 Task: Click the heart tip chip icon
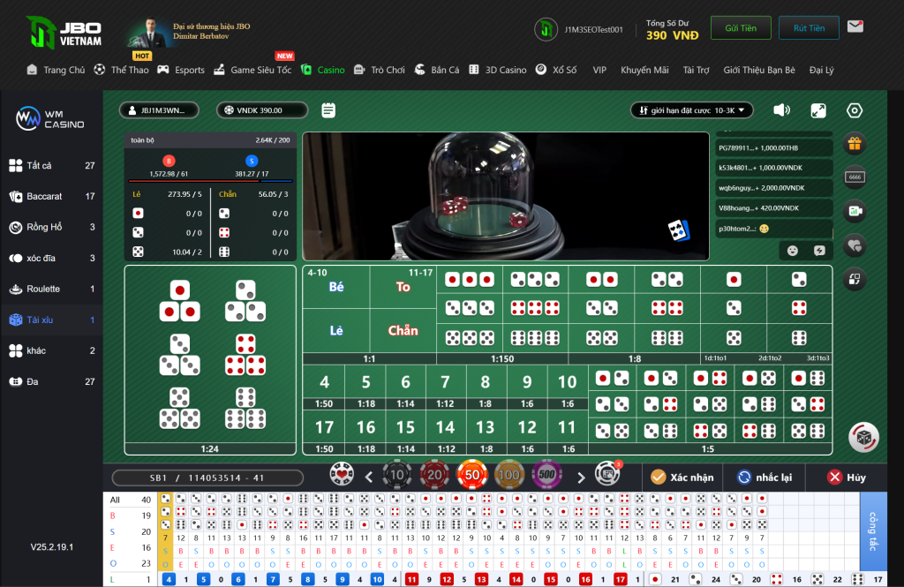pos(342,475)
